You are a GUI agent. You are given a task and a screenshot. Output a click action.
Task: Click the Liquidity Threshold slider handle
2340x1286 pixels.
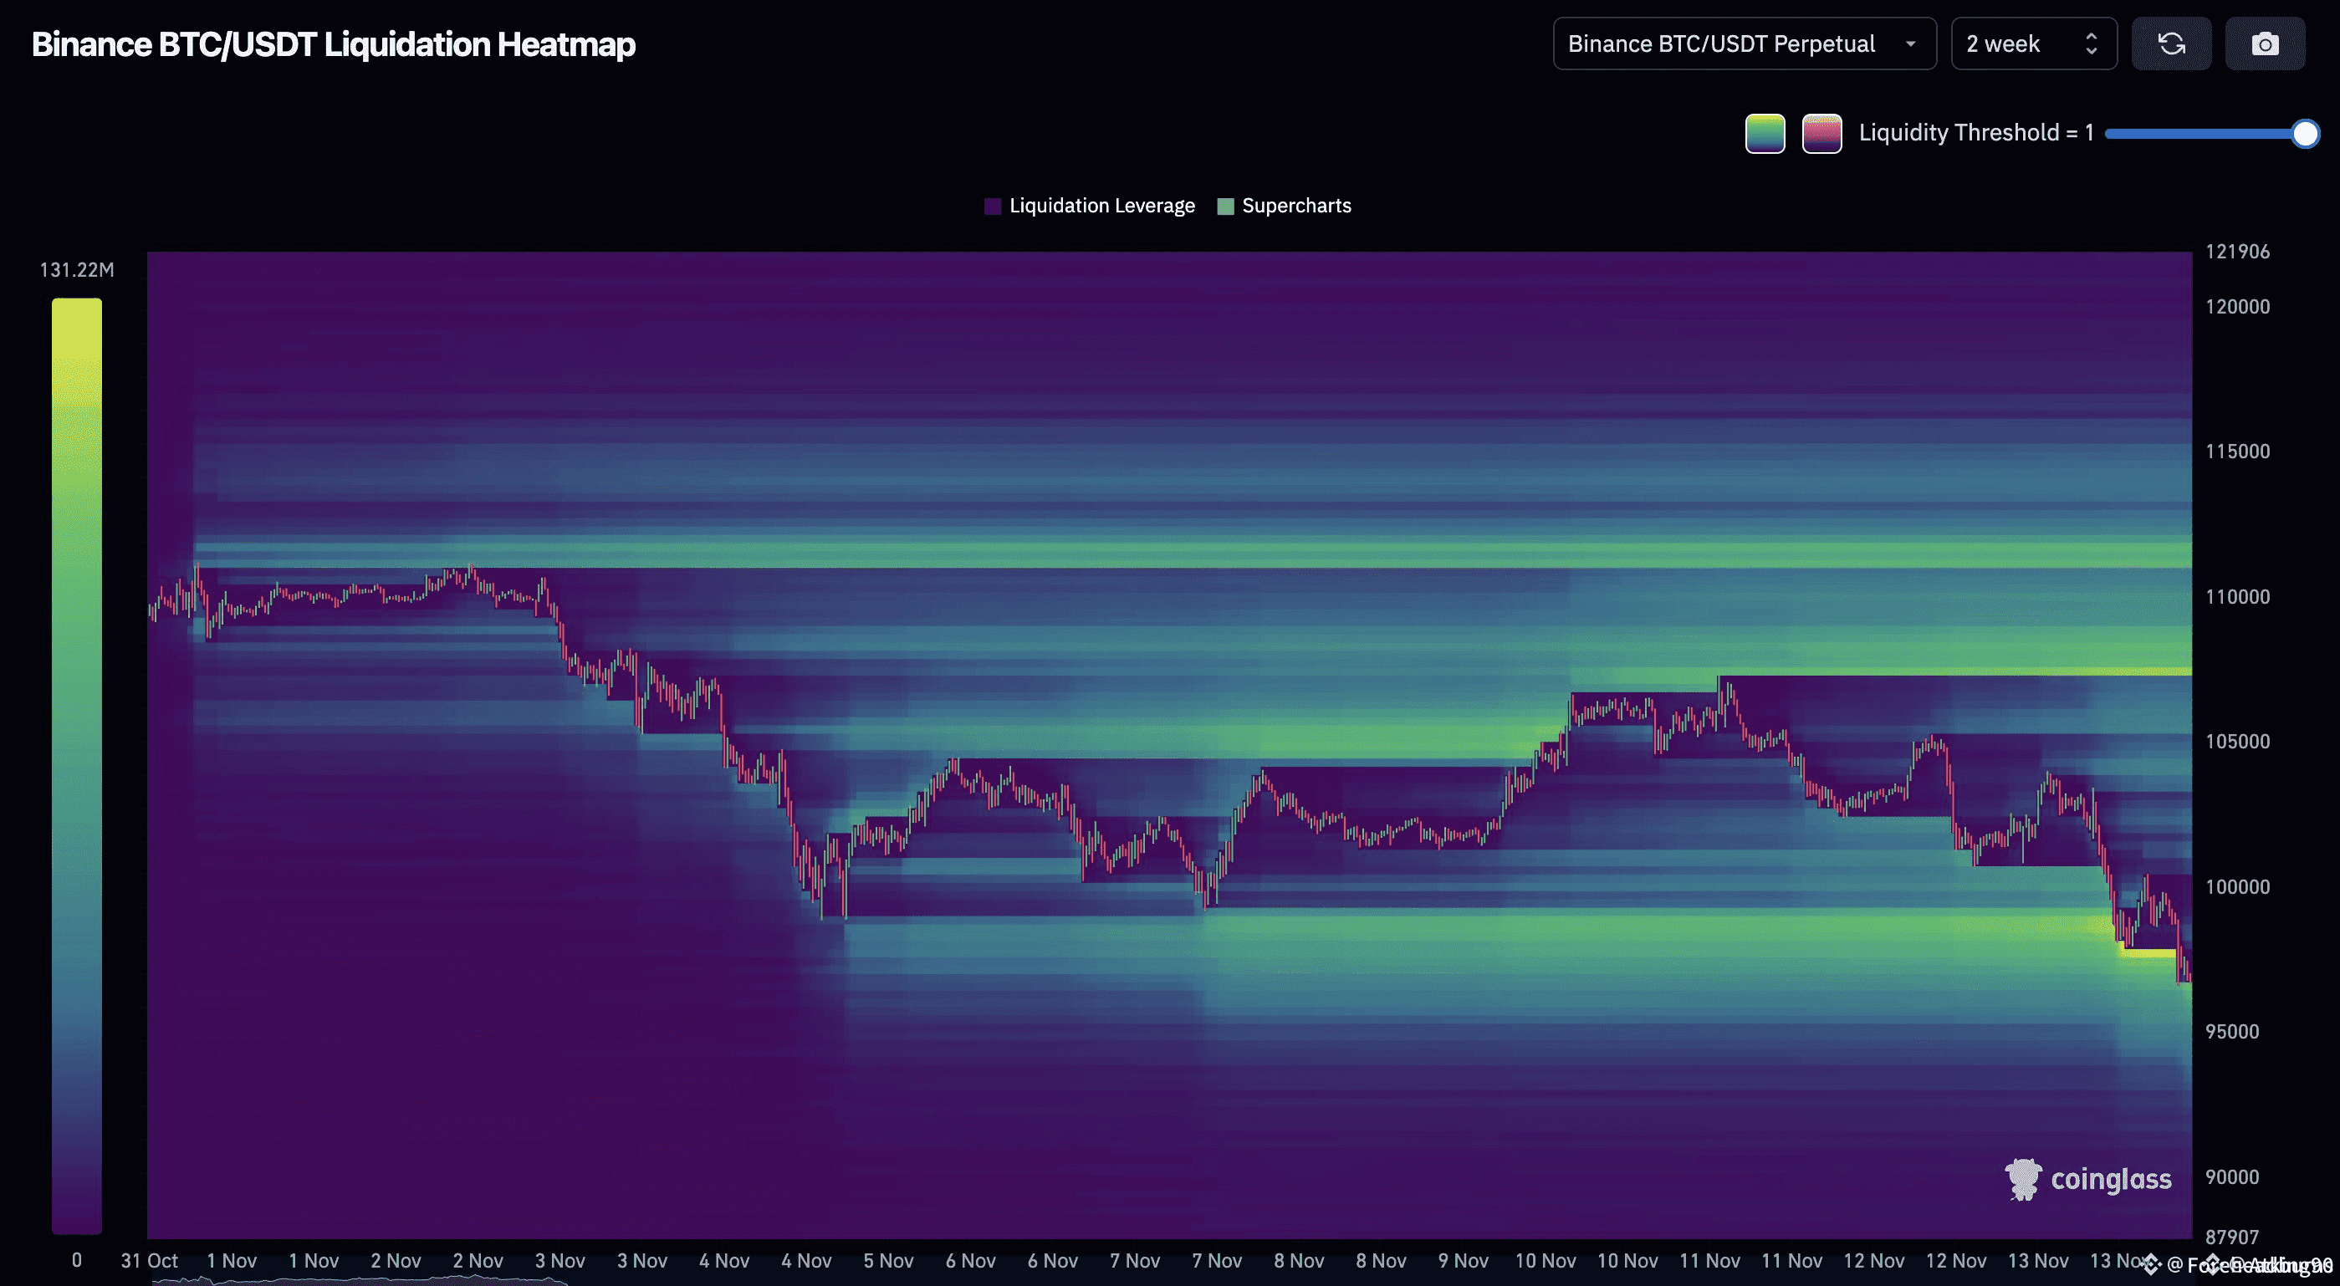[x=2306, y=134]
